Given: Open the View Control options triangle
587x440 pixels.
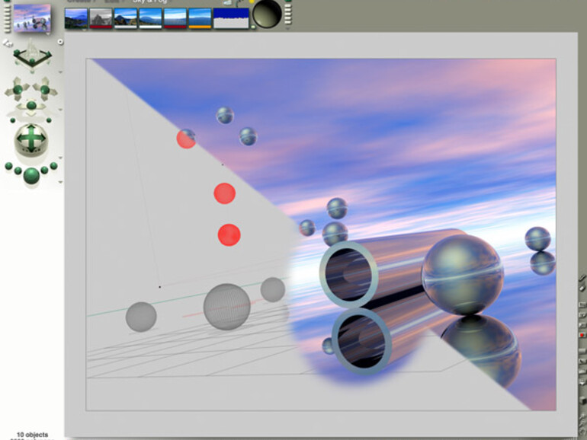Looking at the screenshot, I should 60,72.
